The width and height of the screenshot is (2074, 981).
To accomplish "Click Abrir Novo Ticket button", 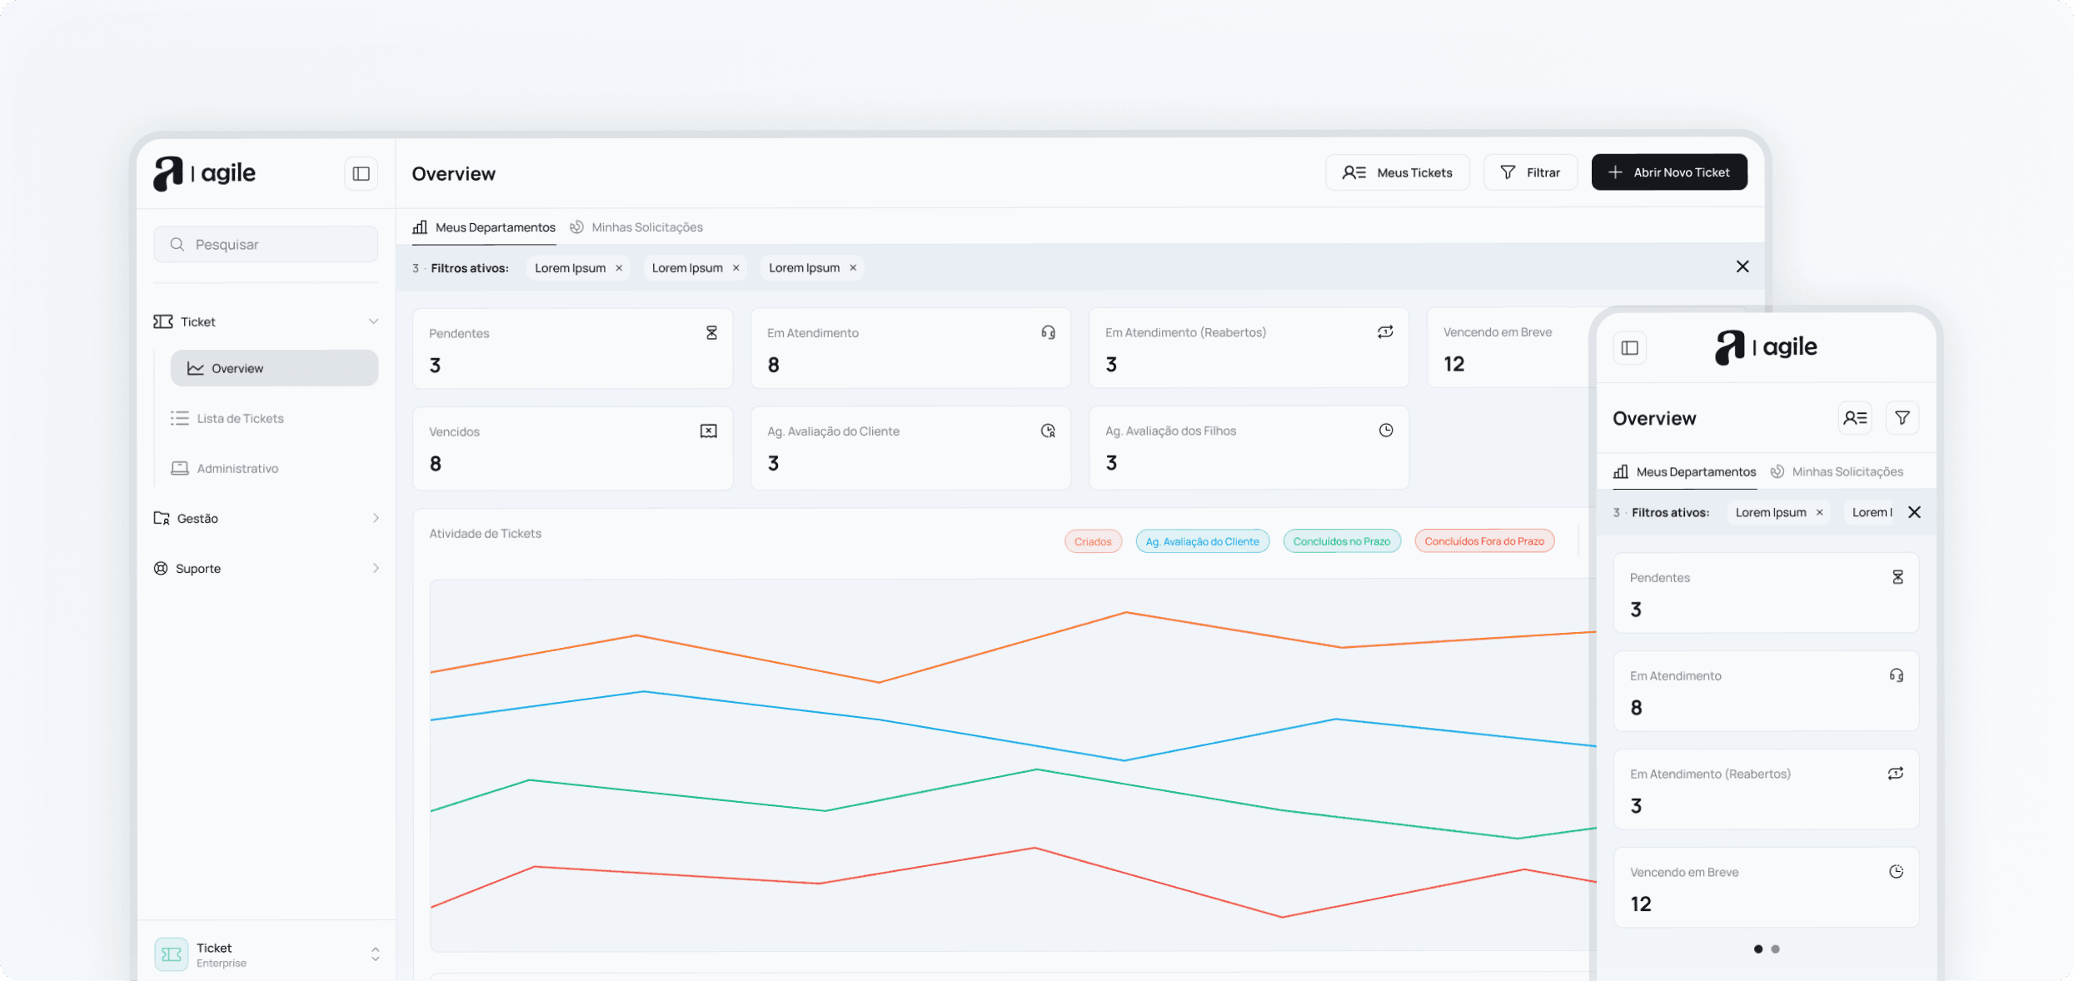I will 1669,172.
